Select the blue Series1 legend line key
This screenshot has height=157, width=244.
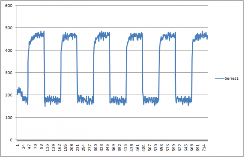pyautogui.click(x=219, y=78)
